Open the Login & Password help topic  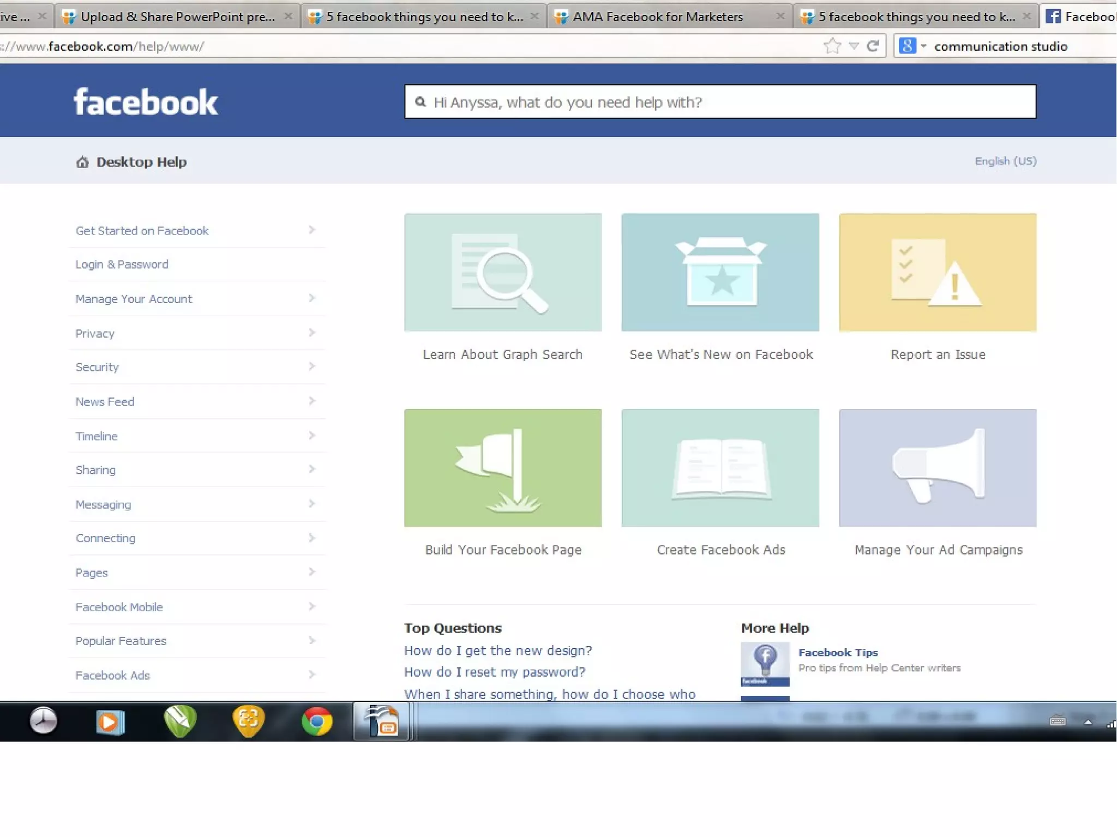pyautogui.click(x=122, y=264)
